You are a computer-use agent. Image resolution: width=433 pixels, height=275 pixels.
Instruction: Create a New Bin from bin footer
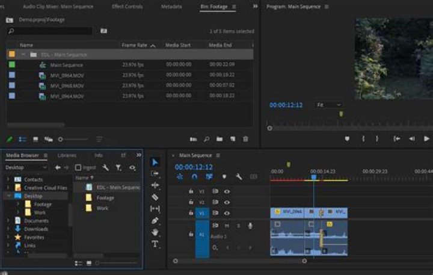point(220,139)
